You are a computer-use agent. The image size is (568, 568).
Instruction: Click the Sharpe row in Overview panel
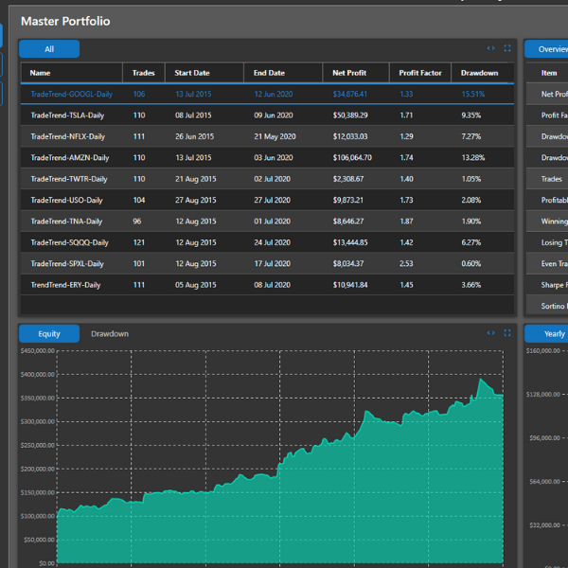click(x=547, y=285)
